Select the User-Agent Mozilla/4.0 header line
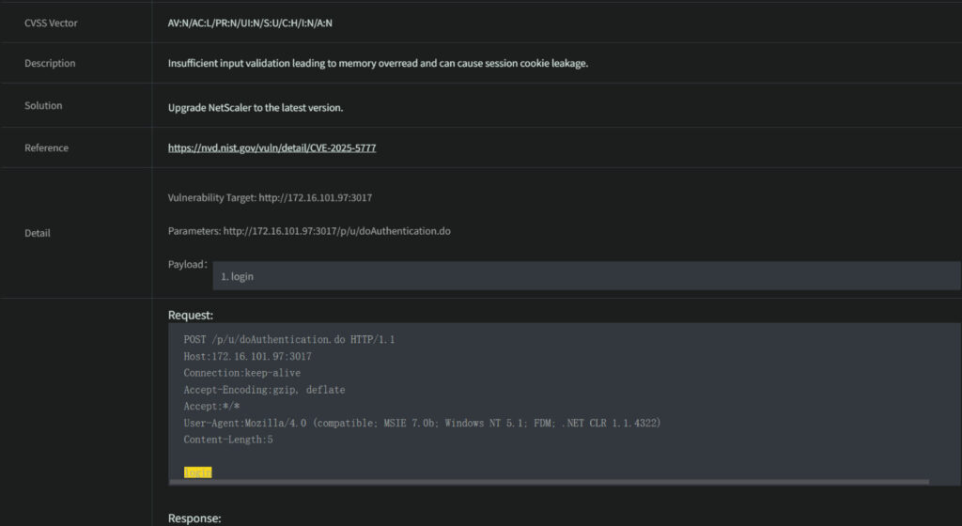 point(422,423)
